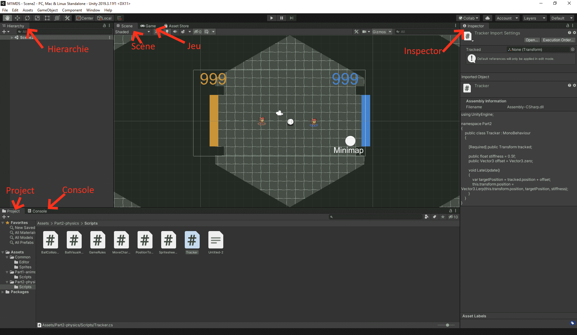Image resolution: width=577 pixels, height=335 pixels.
Task: Open the Cloud services icon
Action: click(488, 18)
